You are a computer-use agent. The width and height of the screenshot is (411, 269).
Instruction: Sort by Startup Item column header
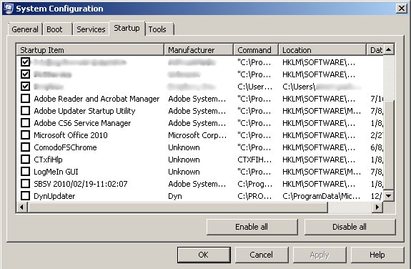click(x=91, y=50)
